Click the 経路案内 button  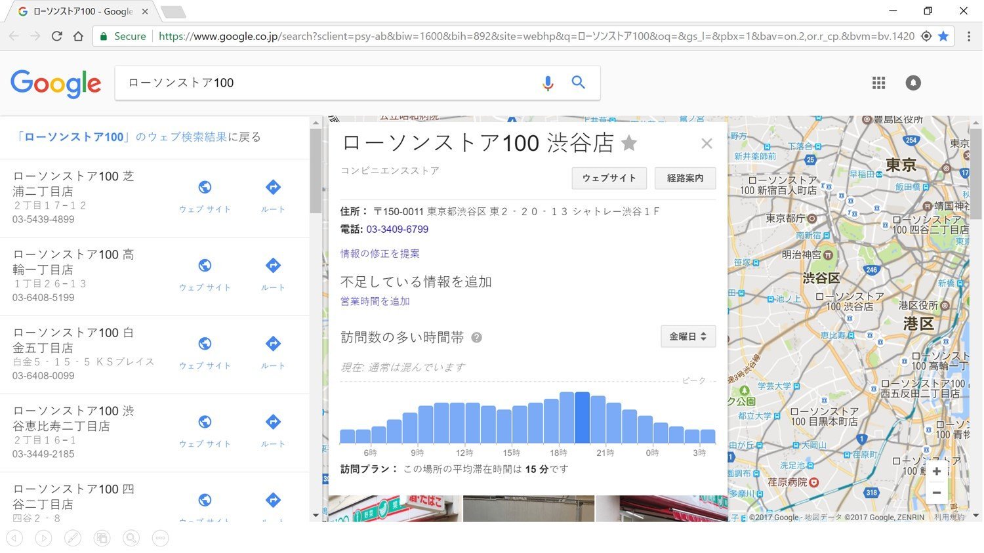point(685,178)
